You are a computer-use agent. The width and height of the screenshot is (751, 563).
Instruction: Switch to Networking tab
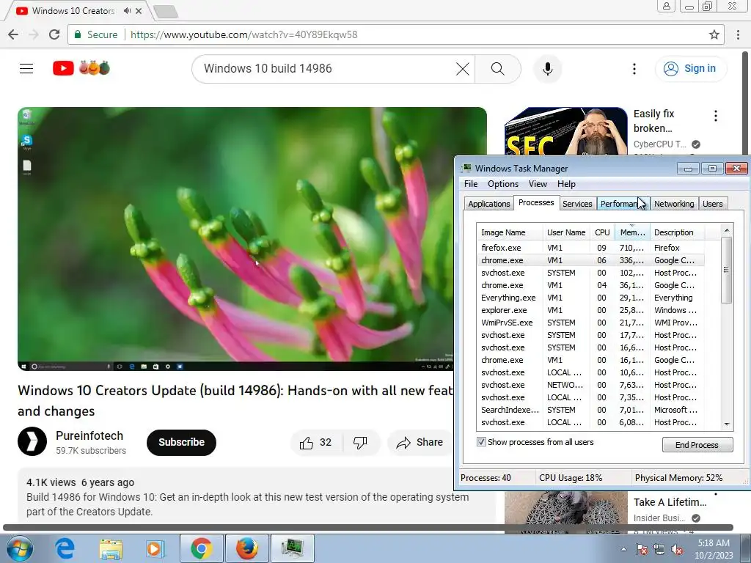pyautogui.click(x=674, y=204)
